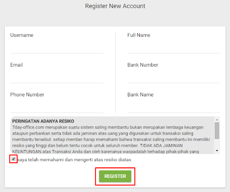This screenshot has width=230, height=192.
Task: Click the risk warning scrollbar down arrow
Action: (217, 151)
